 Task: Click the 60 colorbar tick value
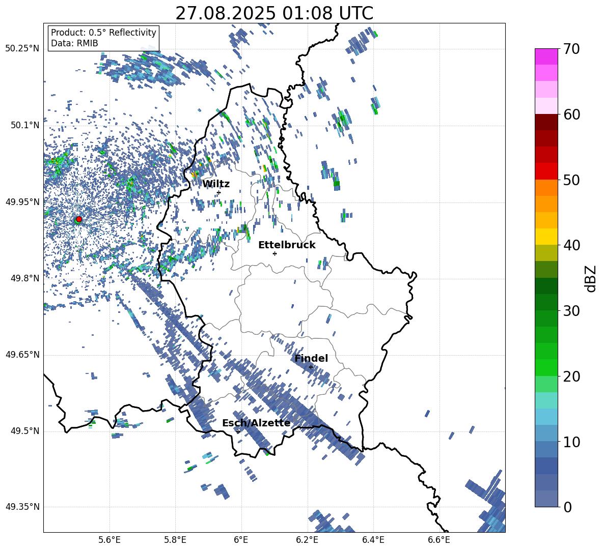coord(571,114)
